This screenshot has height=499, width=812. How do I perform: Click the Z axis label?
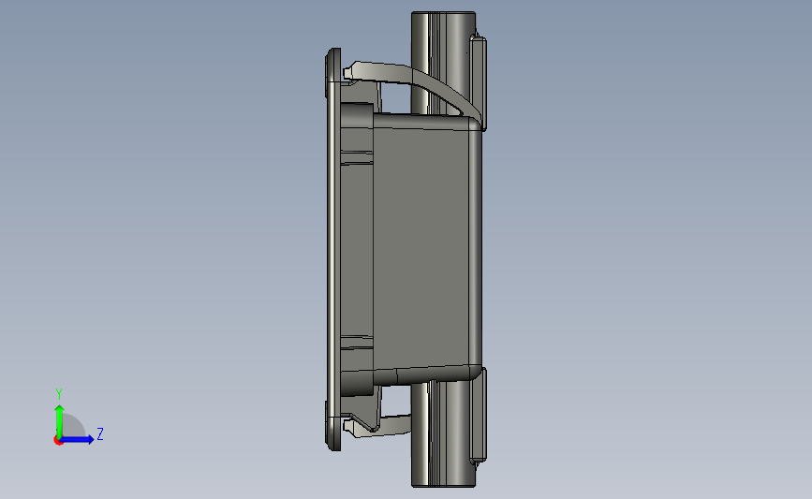[x=100, y=433]
